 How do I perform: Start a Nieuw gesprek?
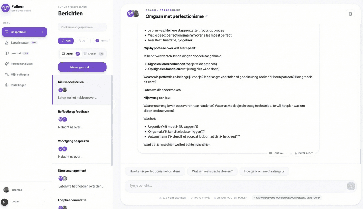pyautogui.click(x=82, y=67)
